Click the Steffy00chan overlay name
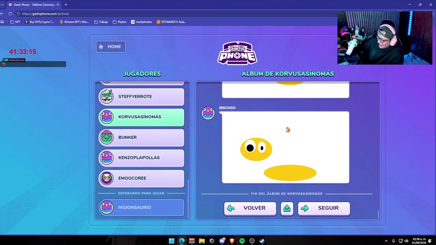The width and height of the screenshot is (436, 245). coord(16,60)
